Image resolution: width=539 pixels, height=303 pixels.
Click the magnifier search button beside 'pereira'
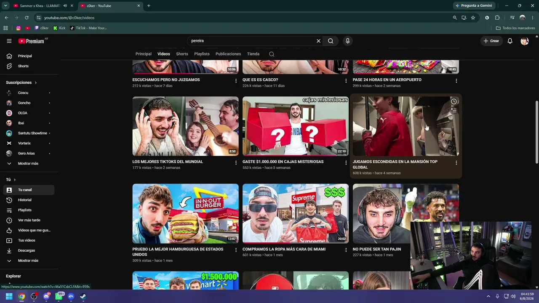click(331, 41)
